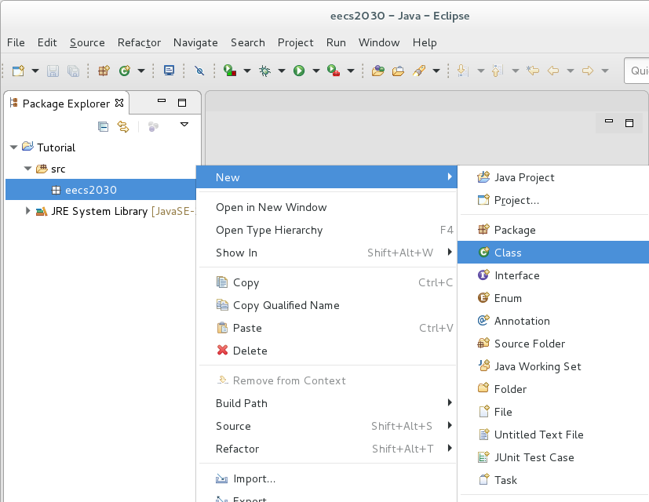Start debugging with the bug icon
Viewport: 649px width, 502px height.
264,71
